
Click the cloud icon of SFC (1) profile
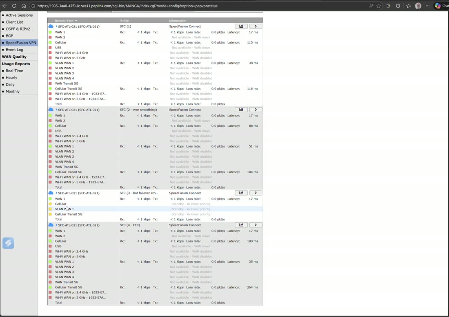(51, 26)
